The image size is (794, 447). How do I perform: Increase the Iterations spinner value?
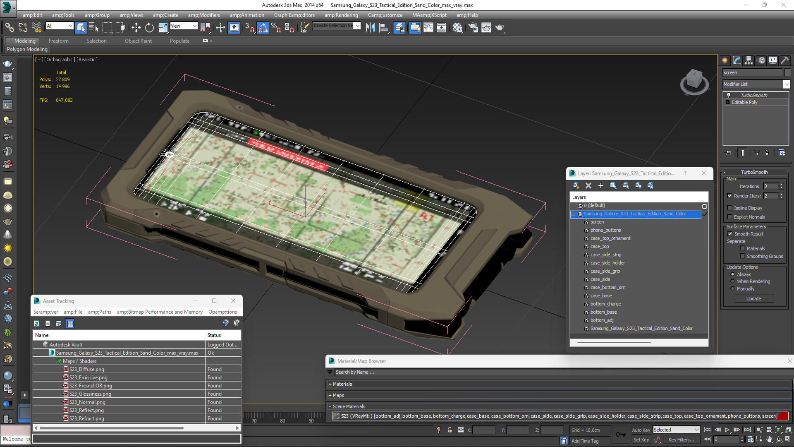coord(781,185)
